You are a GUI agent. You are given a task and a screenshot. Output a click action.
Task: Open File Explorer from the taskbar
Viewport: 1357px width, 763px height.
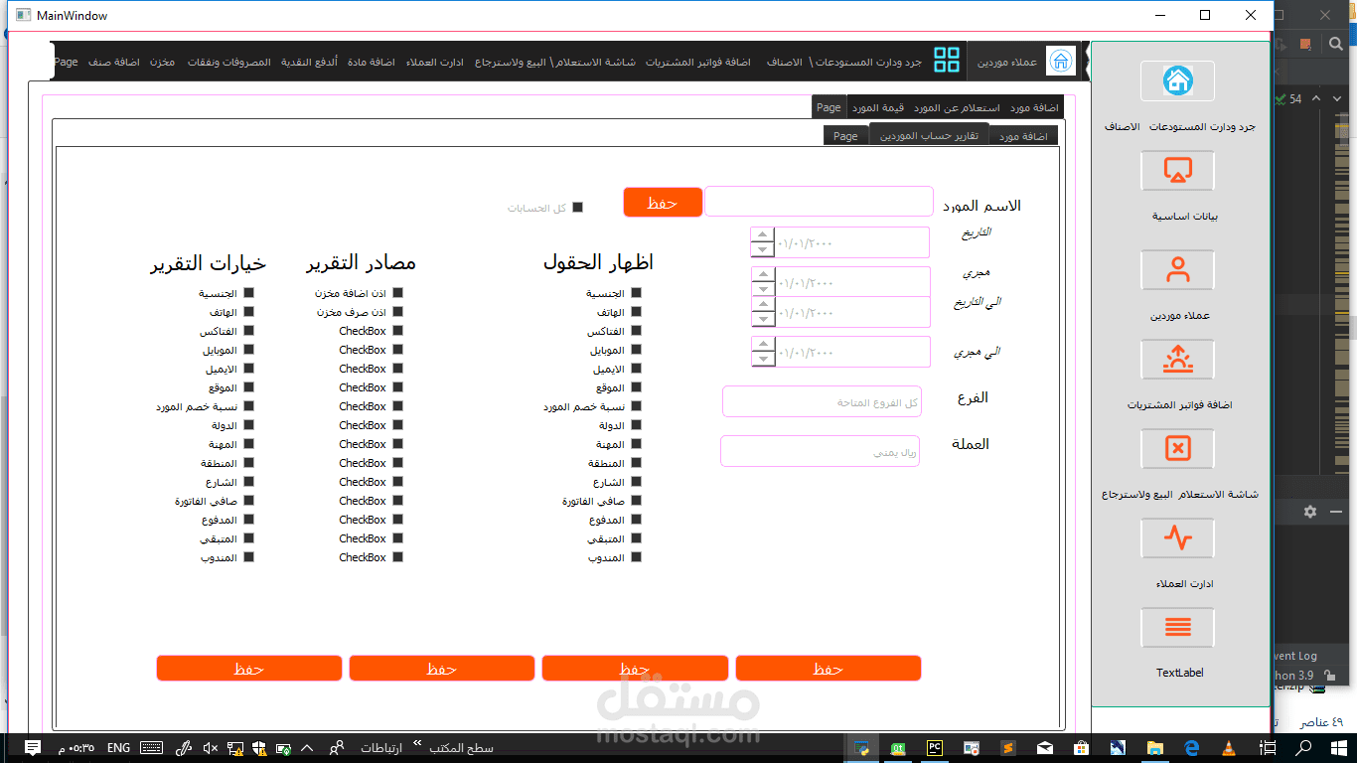[x=1154, y=748]
